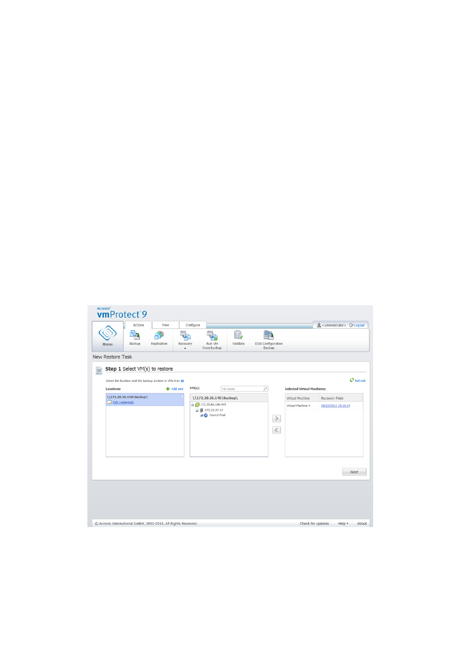461x651 pixels.
Task: Switch to the Configure tab
Action: point(193,325)
